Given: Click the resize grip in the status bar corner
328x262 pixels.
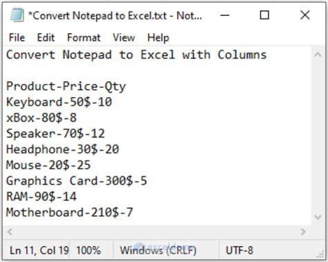Looking at the screenshot, I should pyautogui.click(x=320, y=254).
